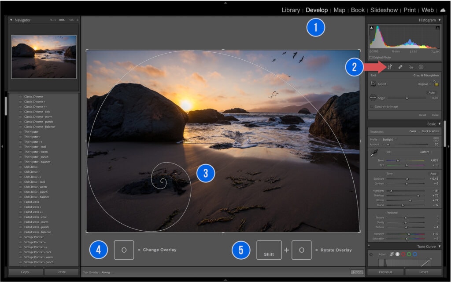
Task: Select the Crop & Straighten tool
Action: 390,67
